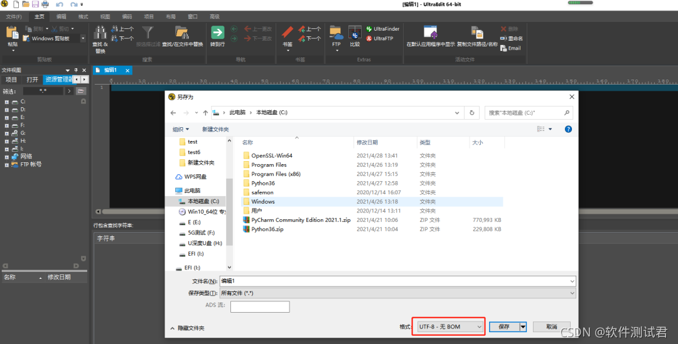Click the Redo arrow in quick access toolbar
Image resolution: width=678 pixels, height=344 pixels.
tap(74, 4)
